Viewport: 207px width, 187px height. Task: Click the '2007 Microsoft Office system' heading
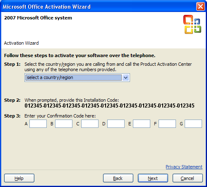click(38, 18)
